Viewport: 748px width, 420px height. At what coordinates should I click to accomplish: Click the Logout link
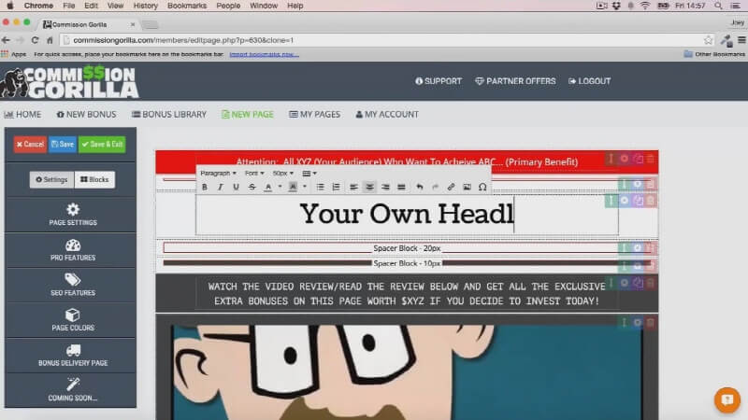[590, 81]
